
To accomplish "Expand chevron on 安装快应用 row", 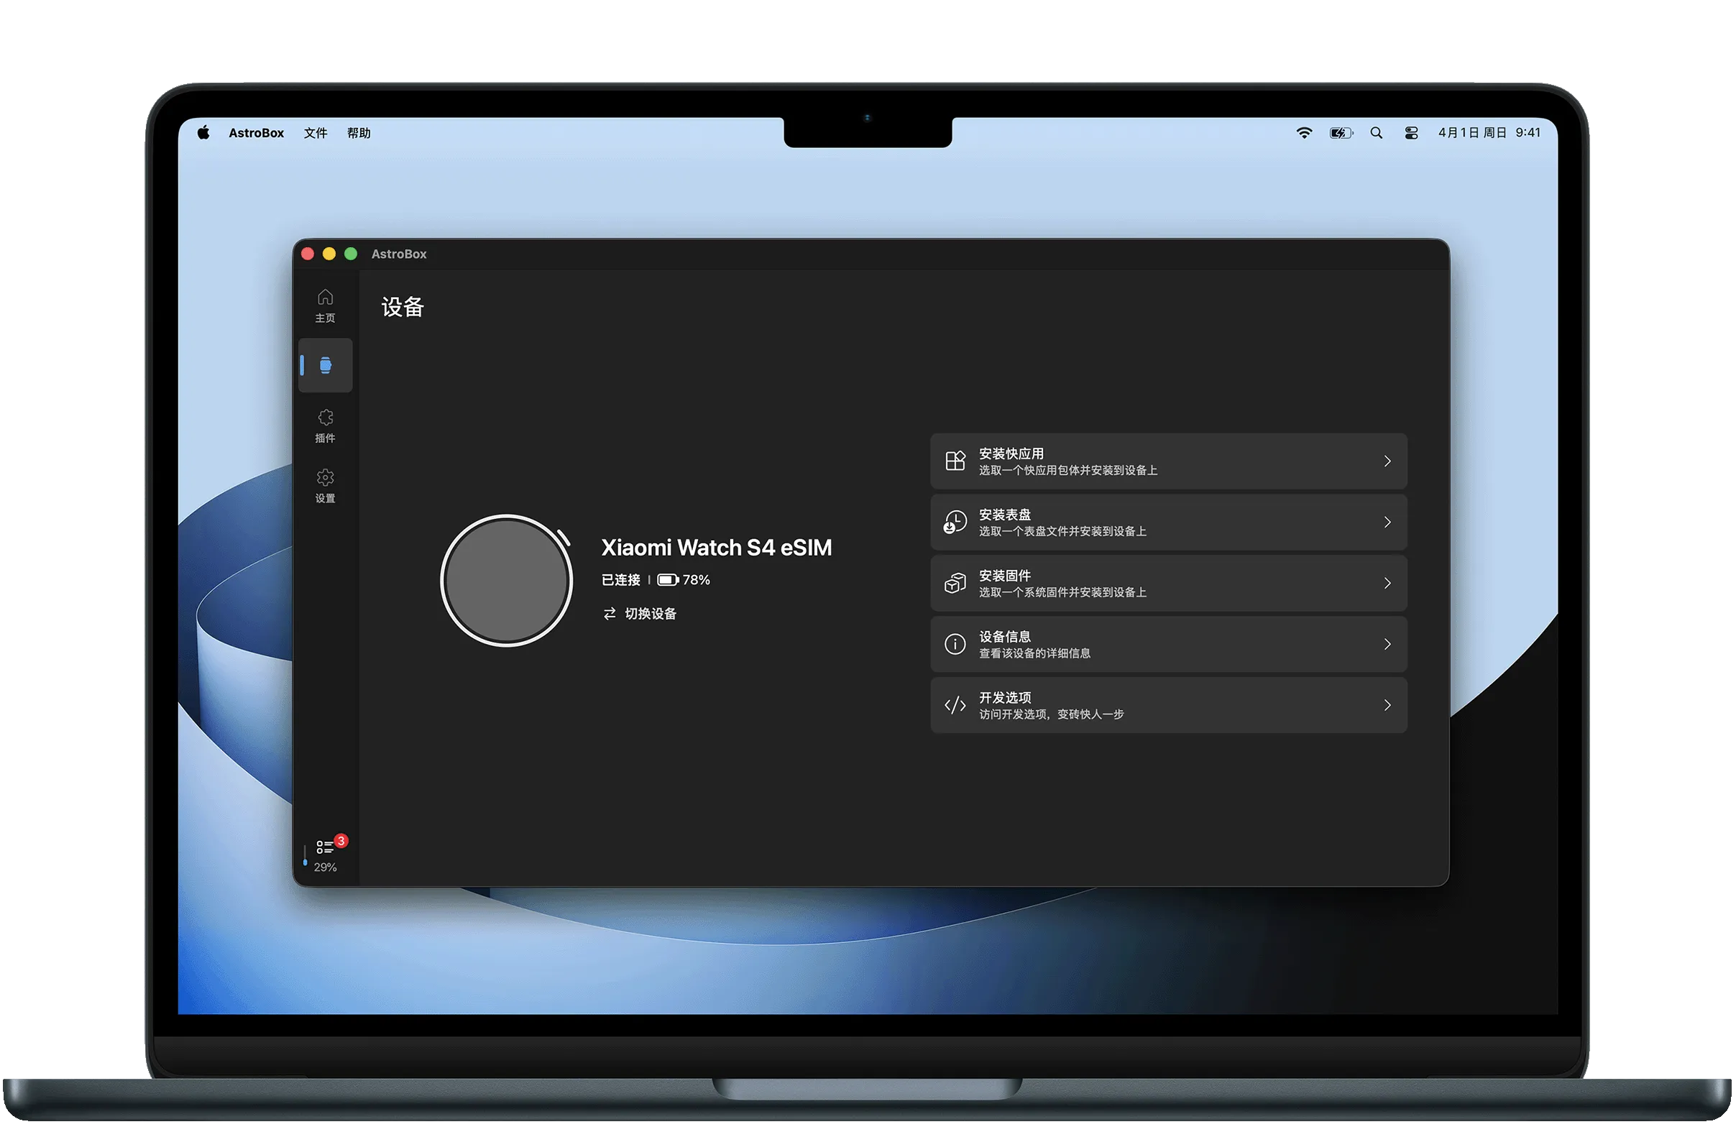I will click(x=1387, y=461).
